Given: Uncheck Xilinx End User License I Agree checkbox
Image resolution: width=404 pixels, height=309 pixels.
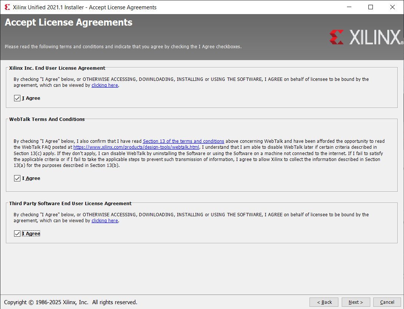Looking at the screenshot, I should pos(17,98).
